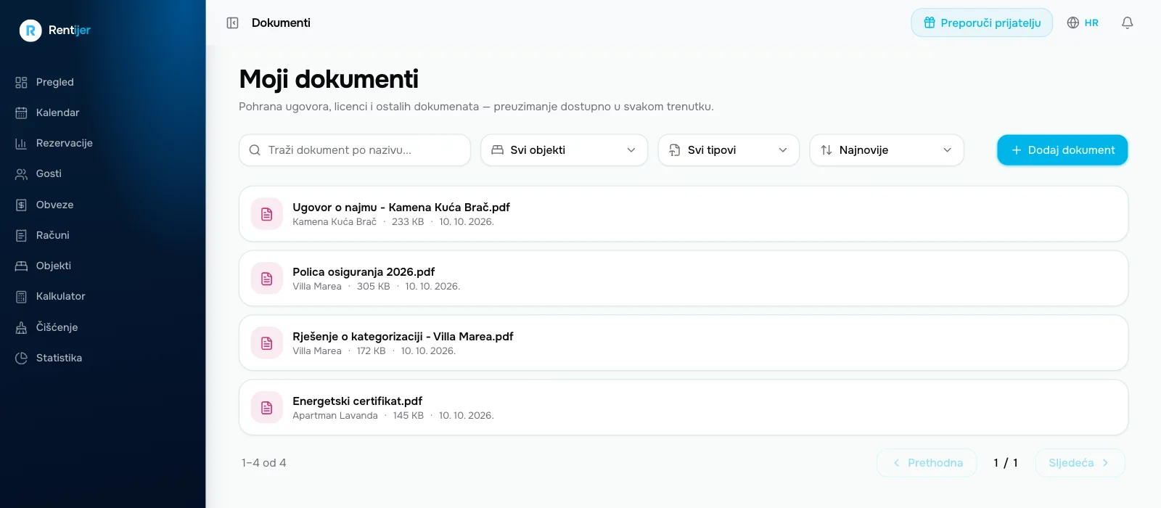The height and width of the screenshot is (508, 1161).
Task: Click the Rentljer logo icon
Action: click(x=30, y=30)
